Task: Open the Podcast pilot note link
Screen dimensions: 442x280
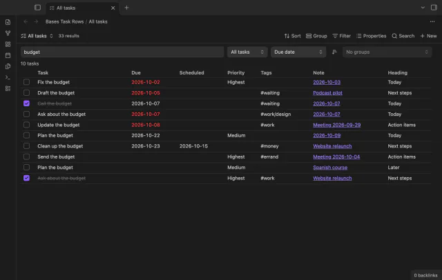Action: click(327, 93)
